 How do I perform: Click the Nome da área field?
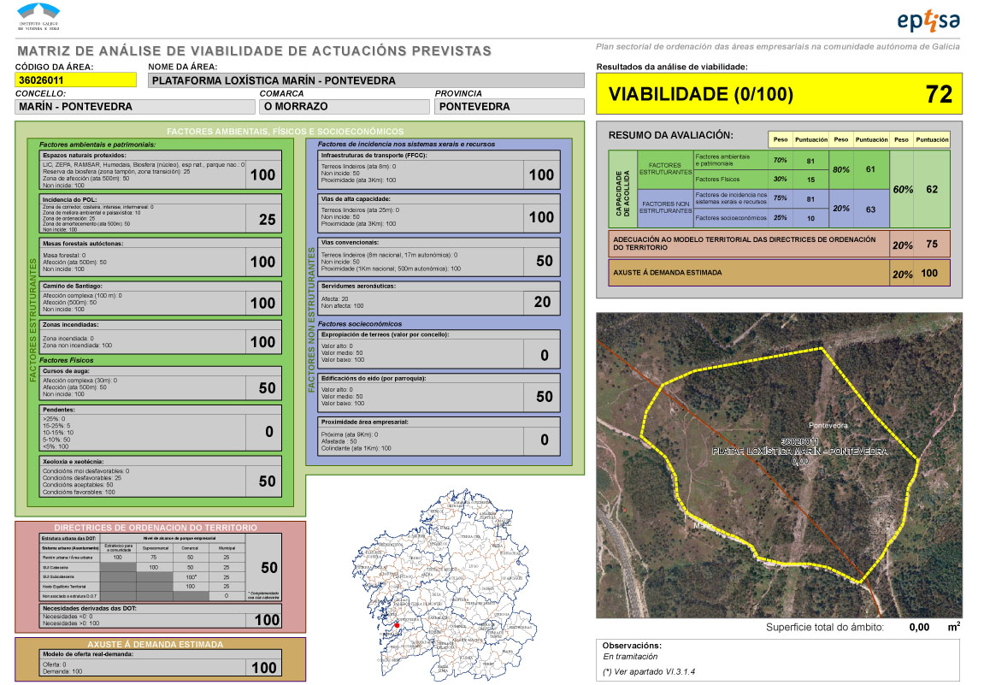click(366, 81)
